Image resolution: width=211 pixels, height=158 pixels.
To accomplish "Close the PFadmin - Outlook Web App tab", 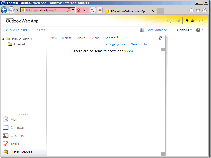I will [x=153, y=11].
